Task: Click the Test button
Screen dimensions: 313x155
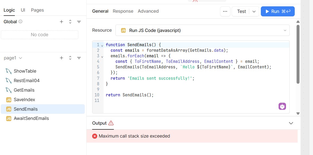Action: click(x=241, y=11)
